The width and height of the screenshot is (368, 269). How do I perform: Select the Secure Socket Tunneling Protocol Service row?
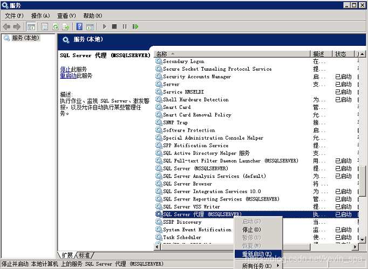(x=257, y=69)
